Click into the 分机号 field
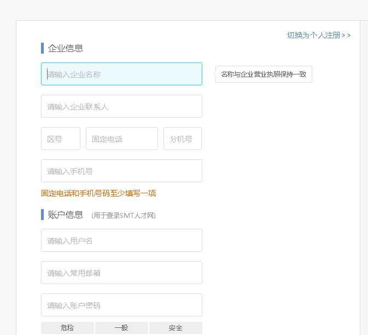The width and height of the screenshot is (368, 335). tap(183, 138)
